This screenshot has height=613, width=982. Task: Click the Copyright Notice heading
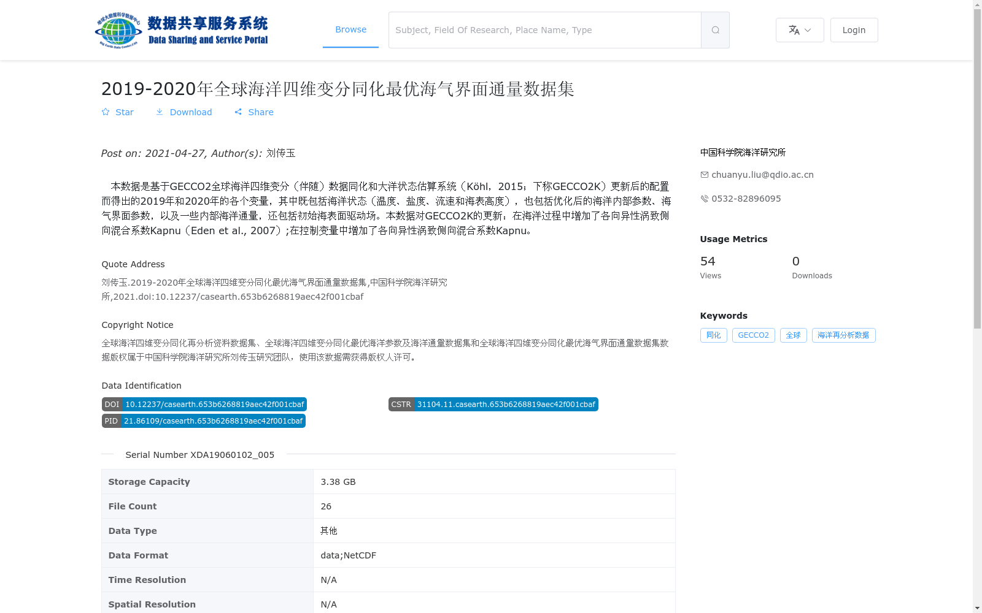pyautogui.click(x=137, y=325)
